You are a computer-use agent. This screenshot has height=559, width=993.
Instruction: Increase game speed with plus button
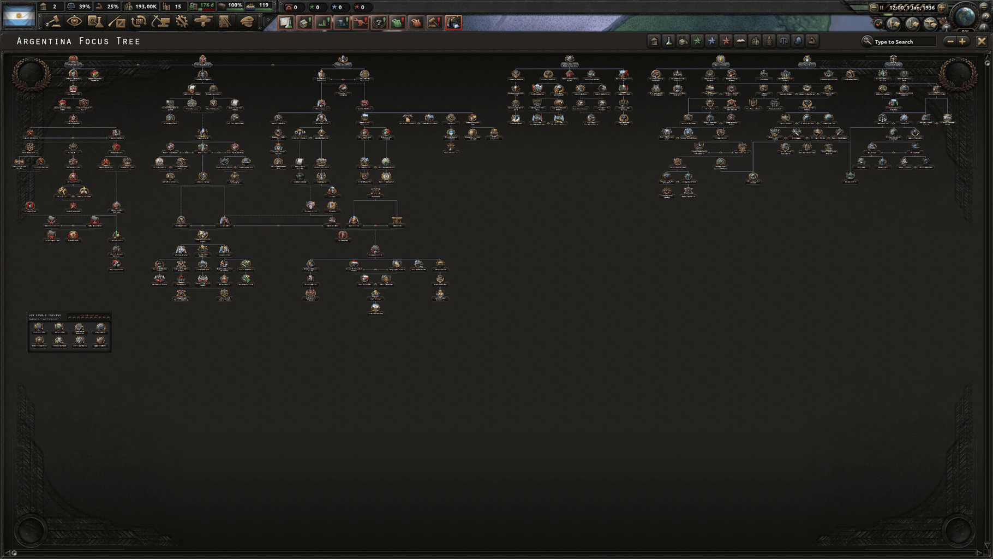point(942,8)
